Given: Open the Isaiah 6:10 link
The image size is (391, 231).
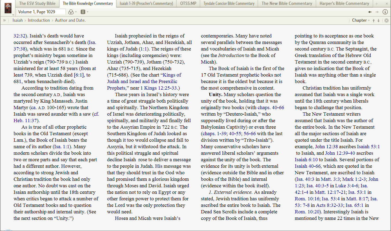Looking at the screenshot, I should 306,160.
